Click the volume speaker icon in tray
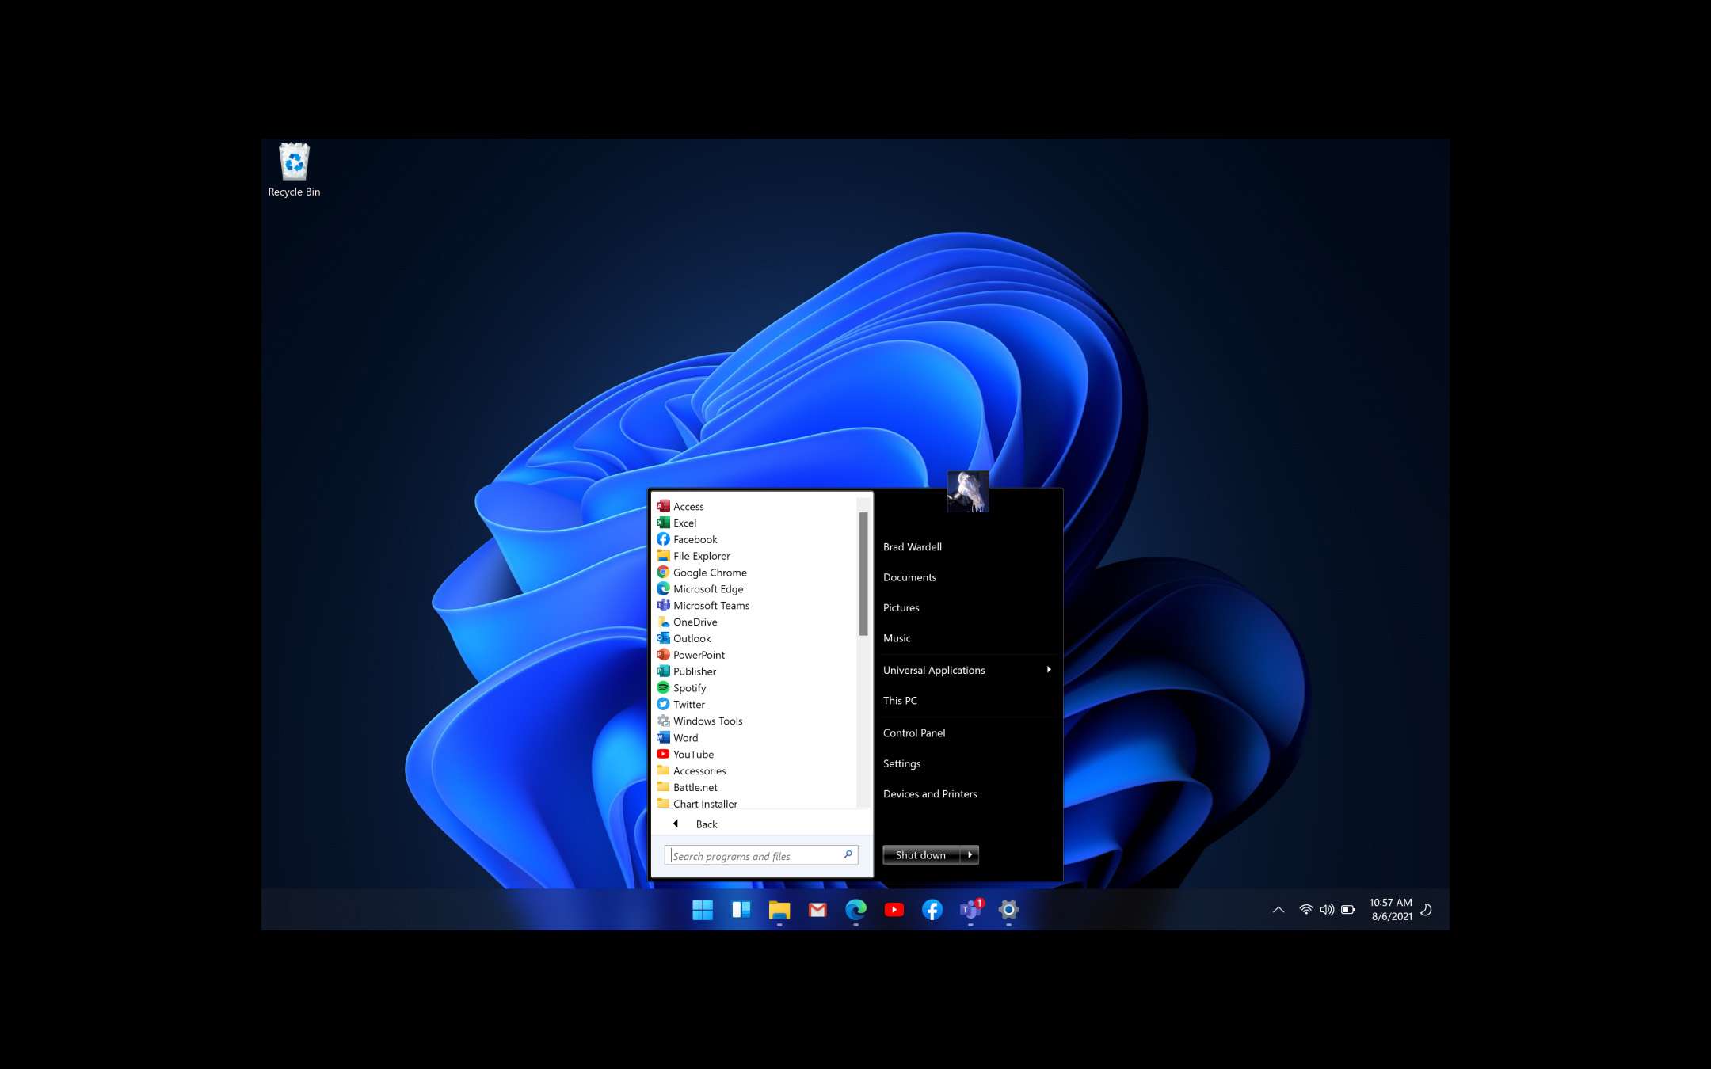Screen dimensions: 1711x1069 pos(1327,910)
